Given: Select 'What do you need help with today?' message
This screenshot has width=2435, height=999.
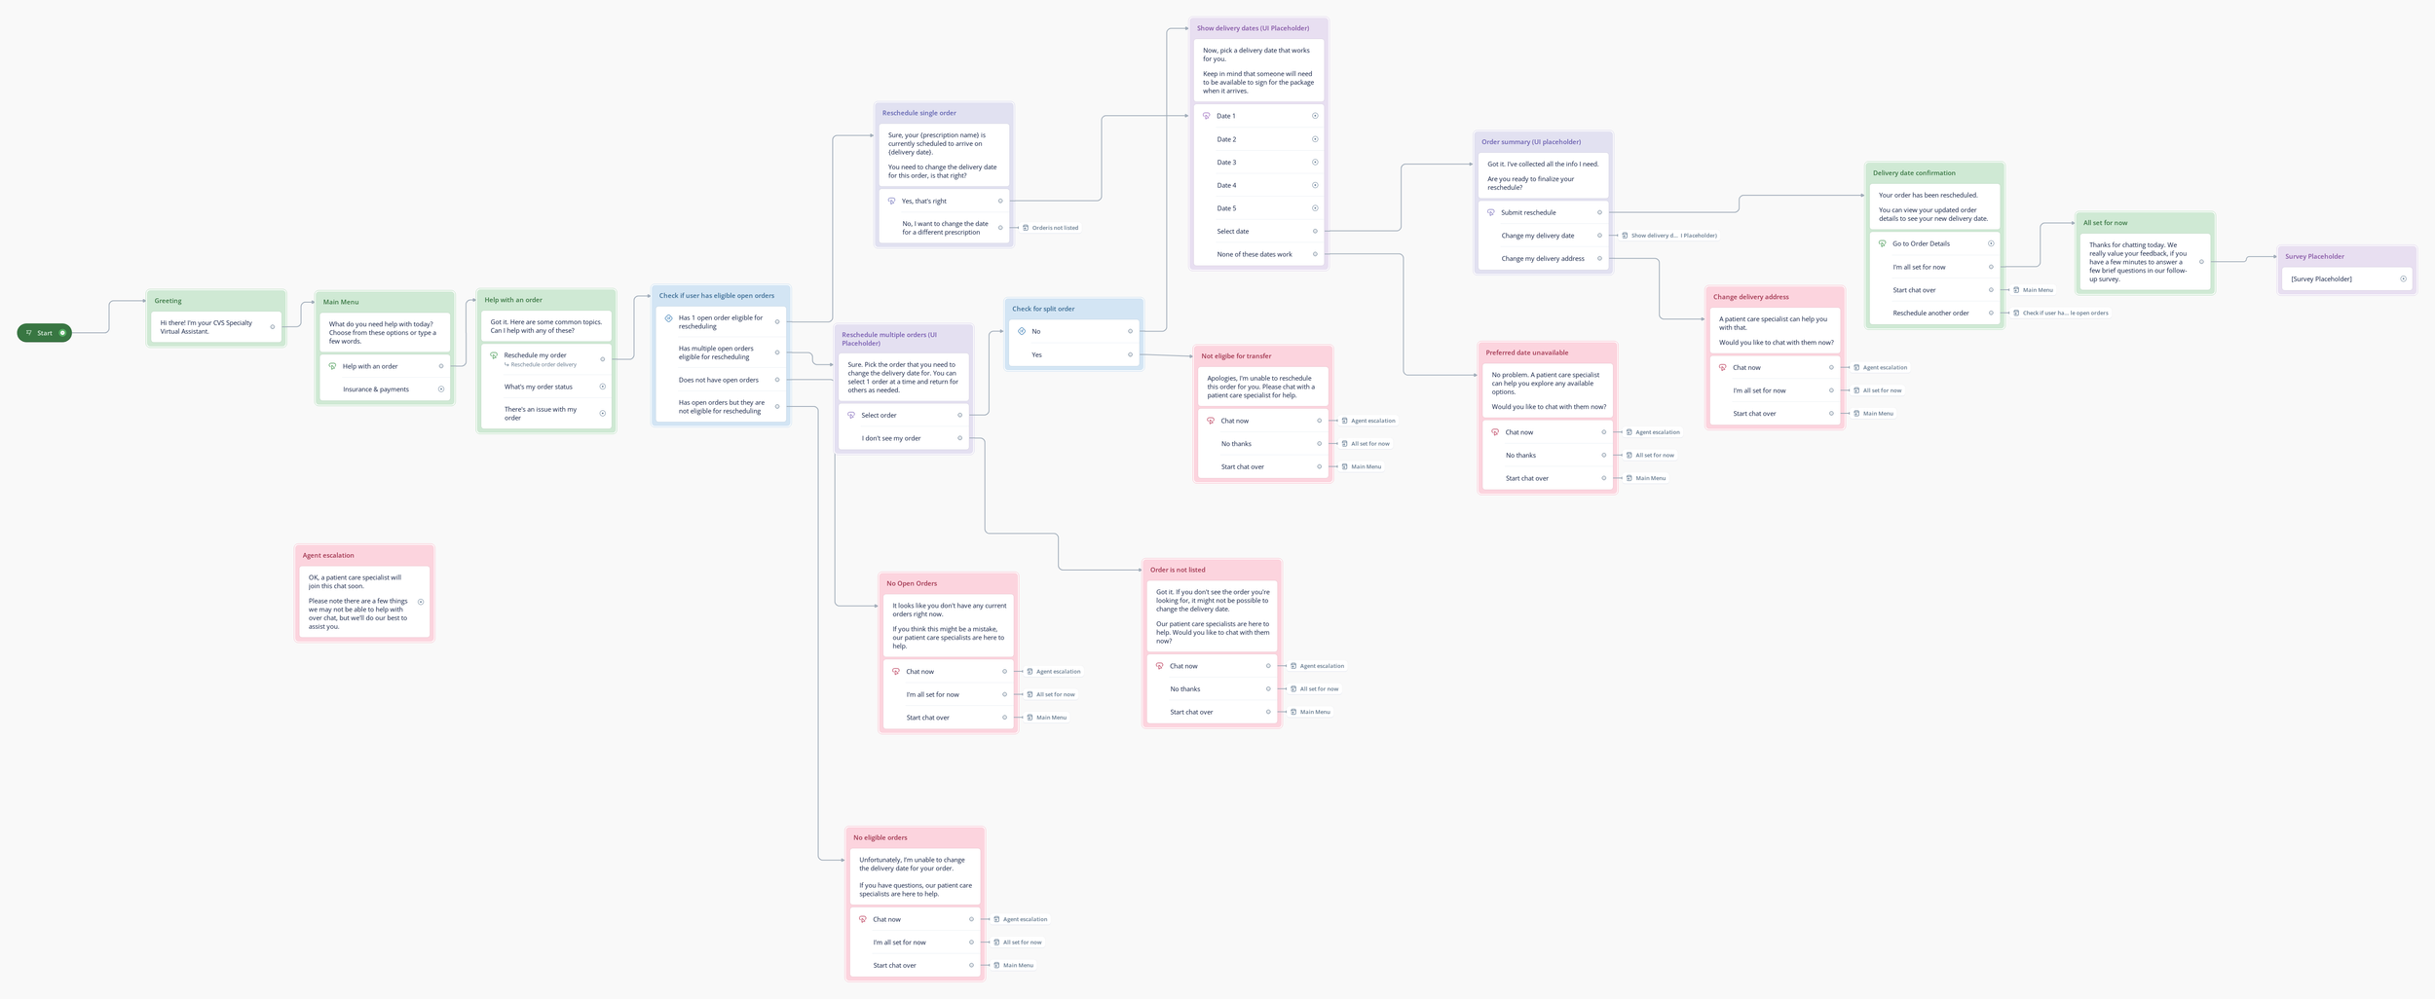Looking at the screenshot, I should [x=385, y=333].
